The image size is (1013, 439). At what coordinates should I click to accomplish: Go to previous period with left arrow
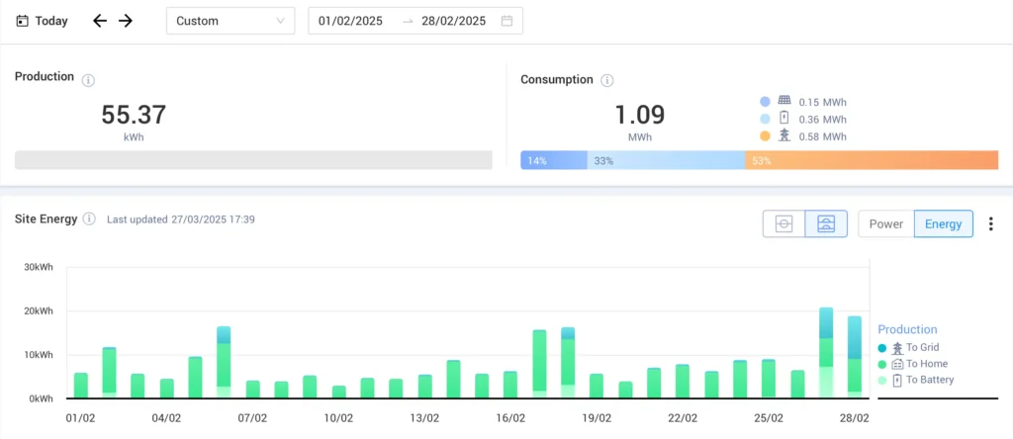coord(100,21)
